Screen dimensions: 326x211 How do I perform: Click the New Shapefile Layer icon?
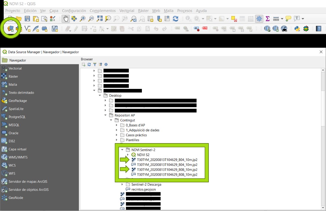[x=28, y=28]
